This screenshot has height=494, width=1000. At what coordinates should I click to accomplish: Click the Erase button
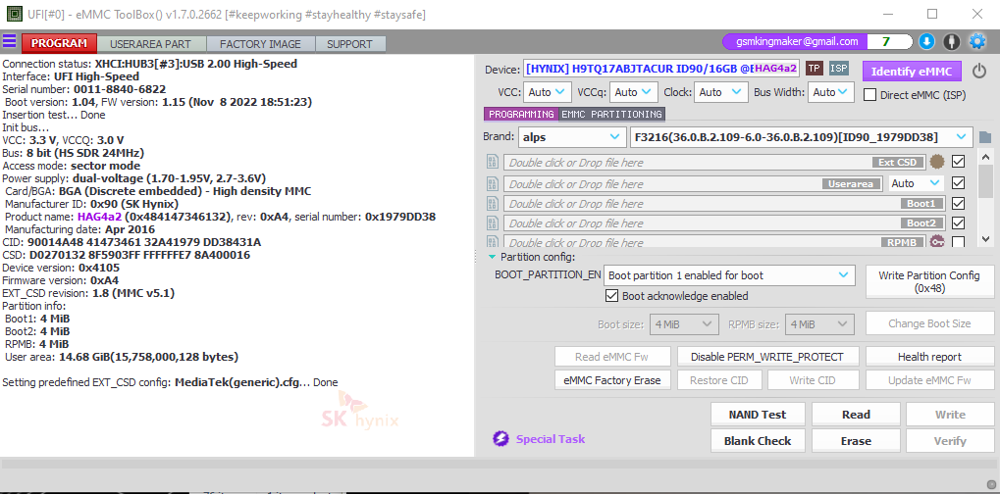(856, 440)
